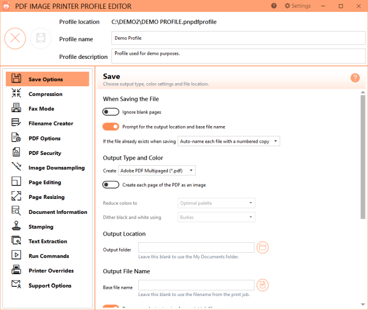
Task: Click the profile location path text
Action: (164, 22)
